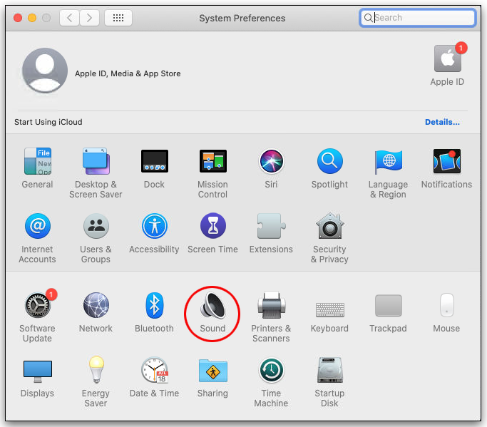Click the Details... link for iCloud
Screen dimensions: 487x427
pyautogui.click(x=442, y=122)
